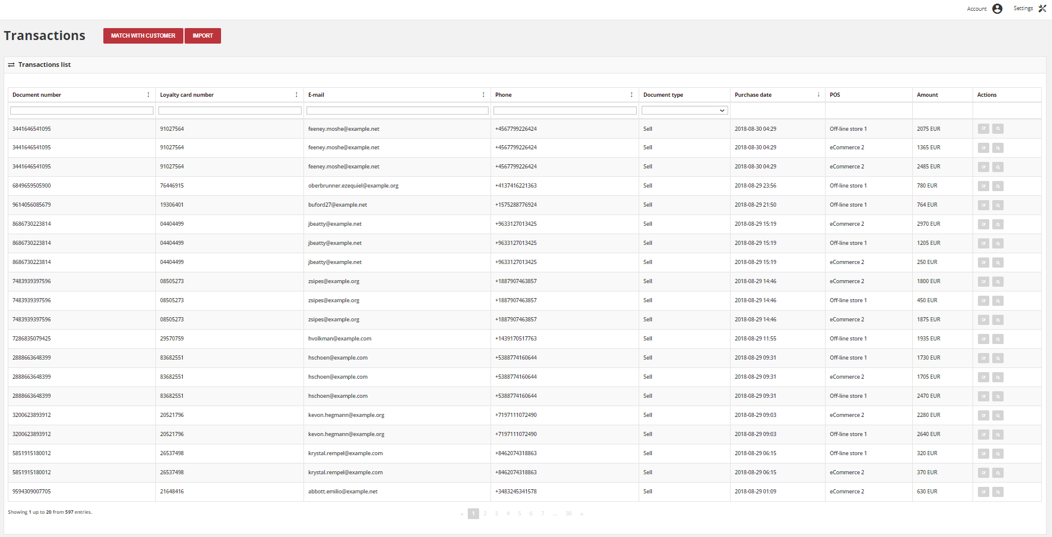Click email abbott.emilio@example.net
Viewport: 1052px width, 537px height.
click(x=343, y=492)
